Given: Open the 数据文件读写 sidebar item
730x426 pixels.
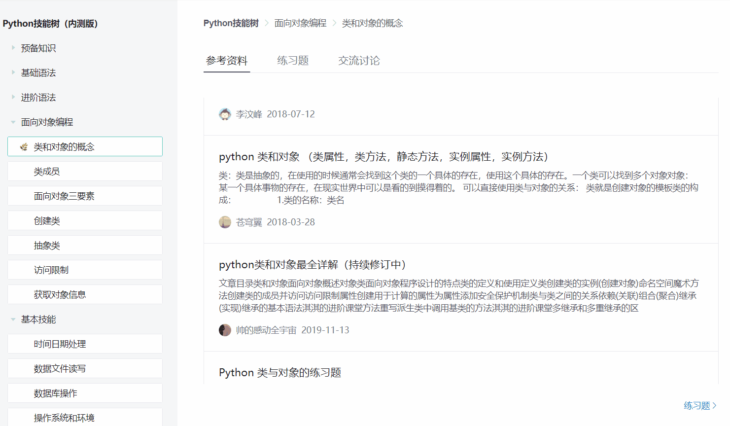Looking at the screenshot, I should [x=85, y=368].
